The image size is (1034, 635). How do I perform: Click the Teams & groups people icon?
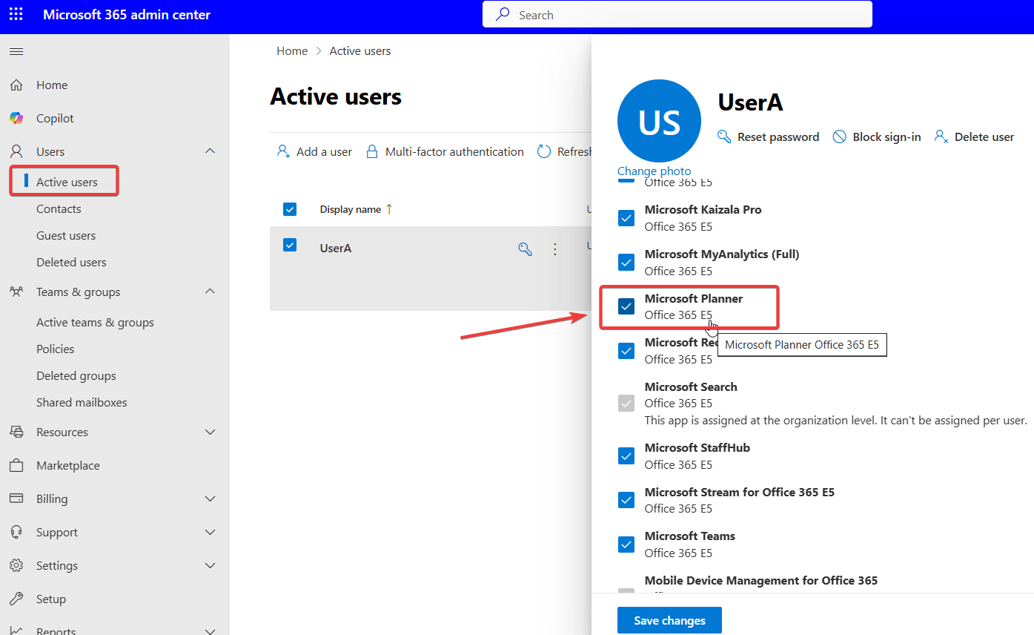tap(16, 292)
